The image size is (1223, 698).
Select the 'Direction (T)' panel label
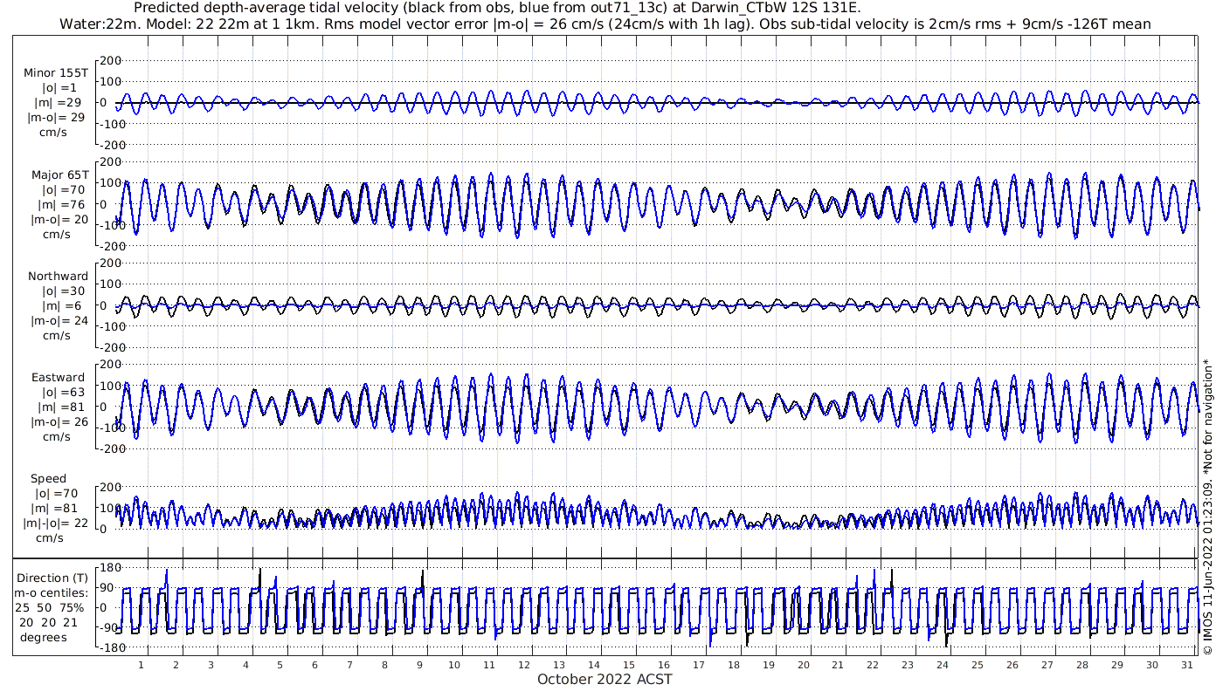52,578
